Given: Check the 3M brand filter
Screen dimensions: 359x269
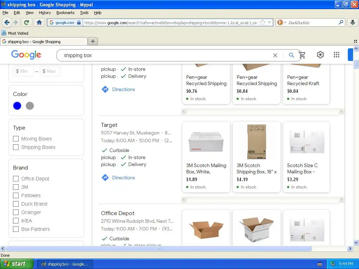Looking at the screenshot, I should coord(16,187).
